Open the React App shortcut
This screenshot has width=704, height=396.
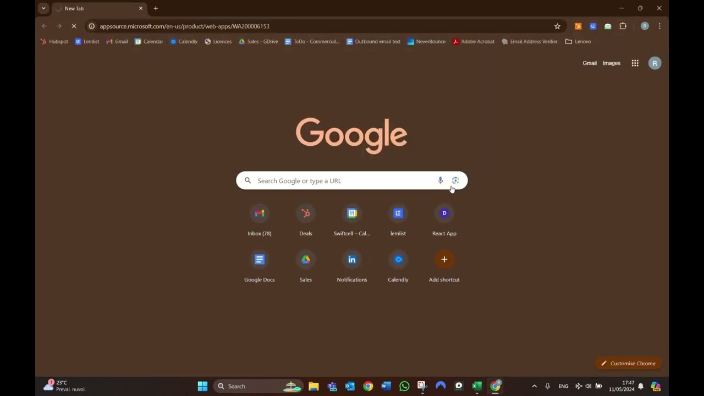pos(444,221)
